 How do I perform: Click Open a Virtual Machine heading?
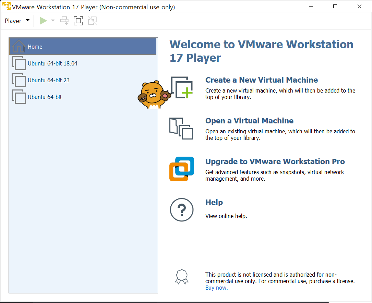[x=249, y=121]
